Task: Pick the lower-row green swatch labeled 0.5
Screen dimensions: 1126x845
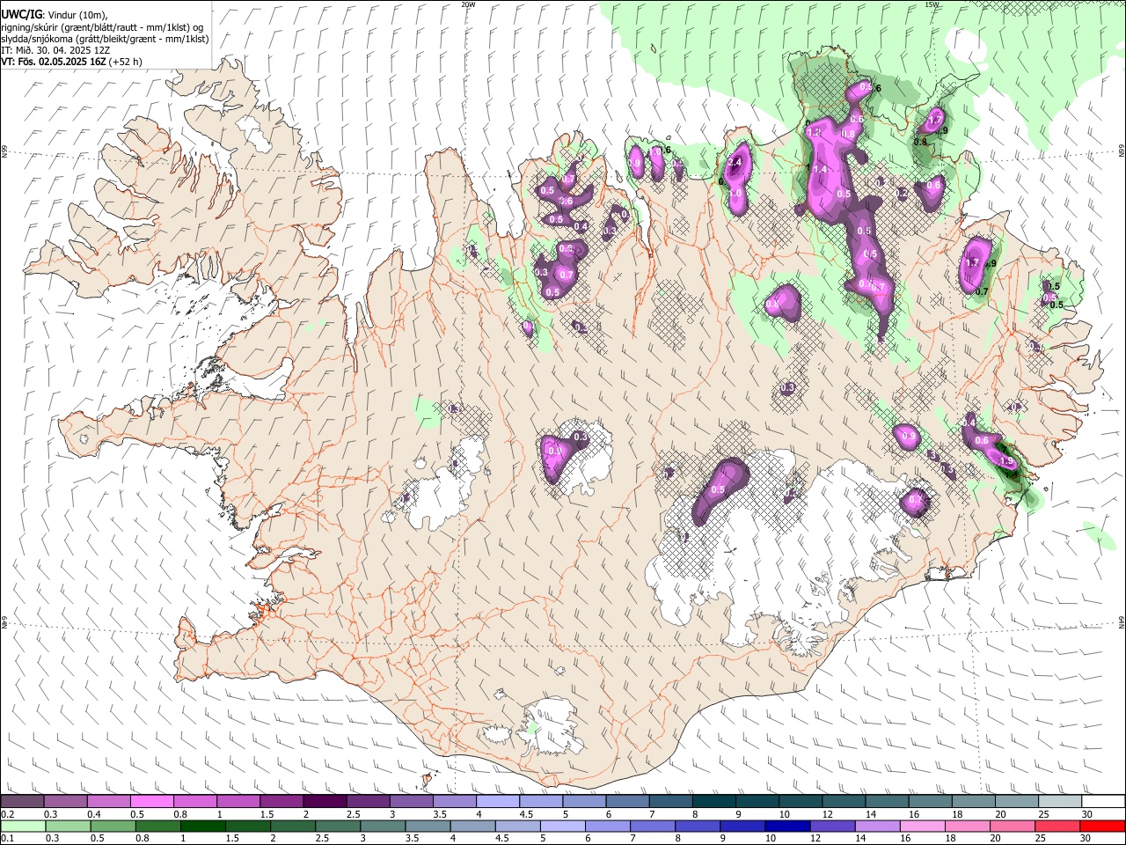Action: pos(113,826)
